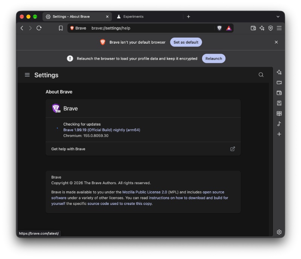The width and height of the screenshot is (301, 259).
Task: Open Leo AI in the sidebar panel
Action: pos(279,72)
